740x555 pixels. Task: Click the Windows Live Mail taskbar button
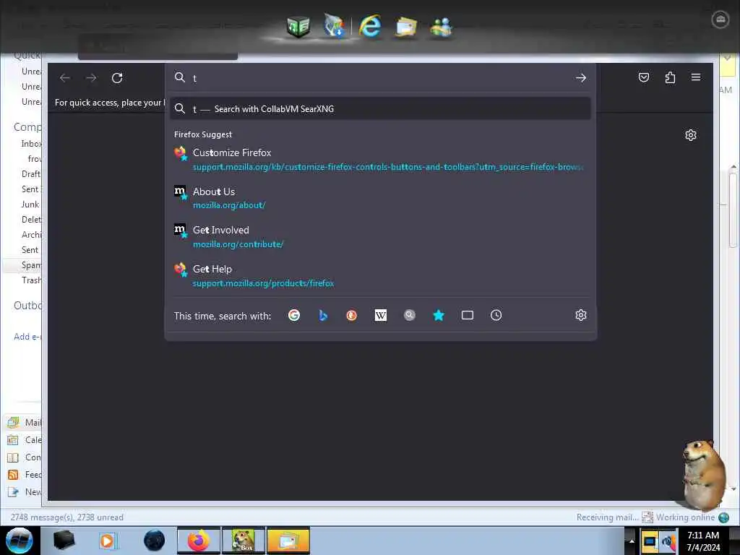[x=288, y=541]
